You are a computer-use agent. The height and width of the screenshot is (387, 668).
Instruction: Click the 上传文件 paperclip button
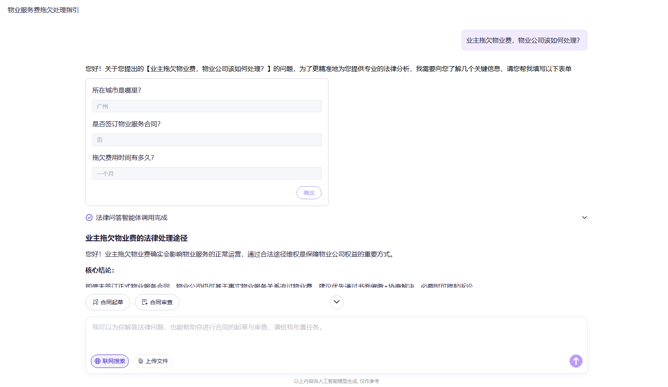pyautogui.click(x=153, y=361)
